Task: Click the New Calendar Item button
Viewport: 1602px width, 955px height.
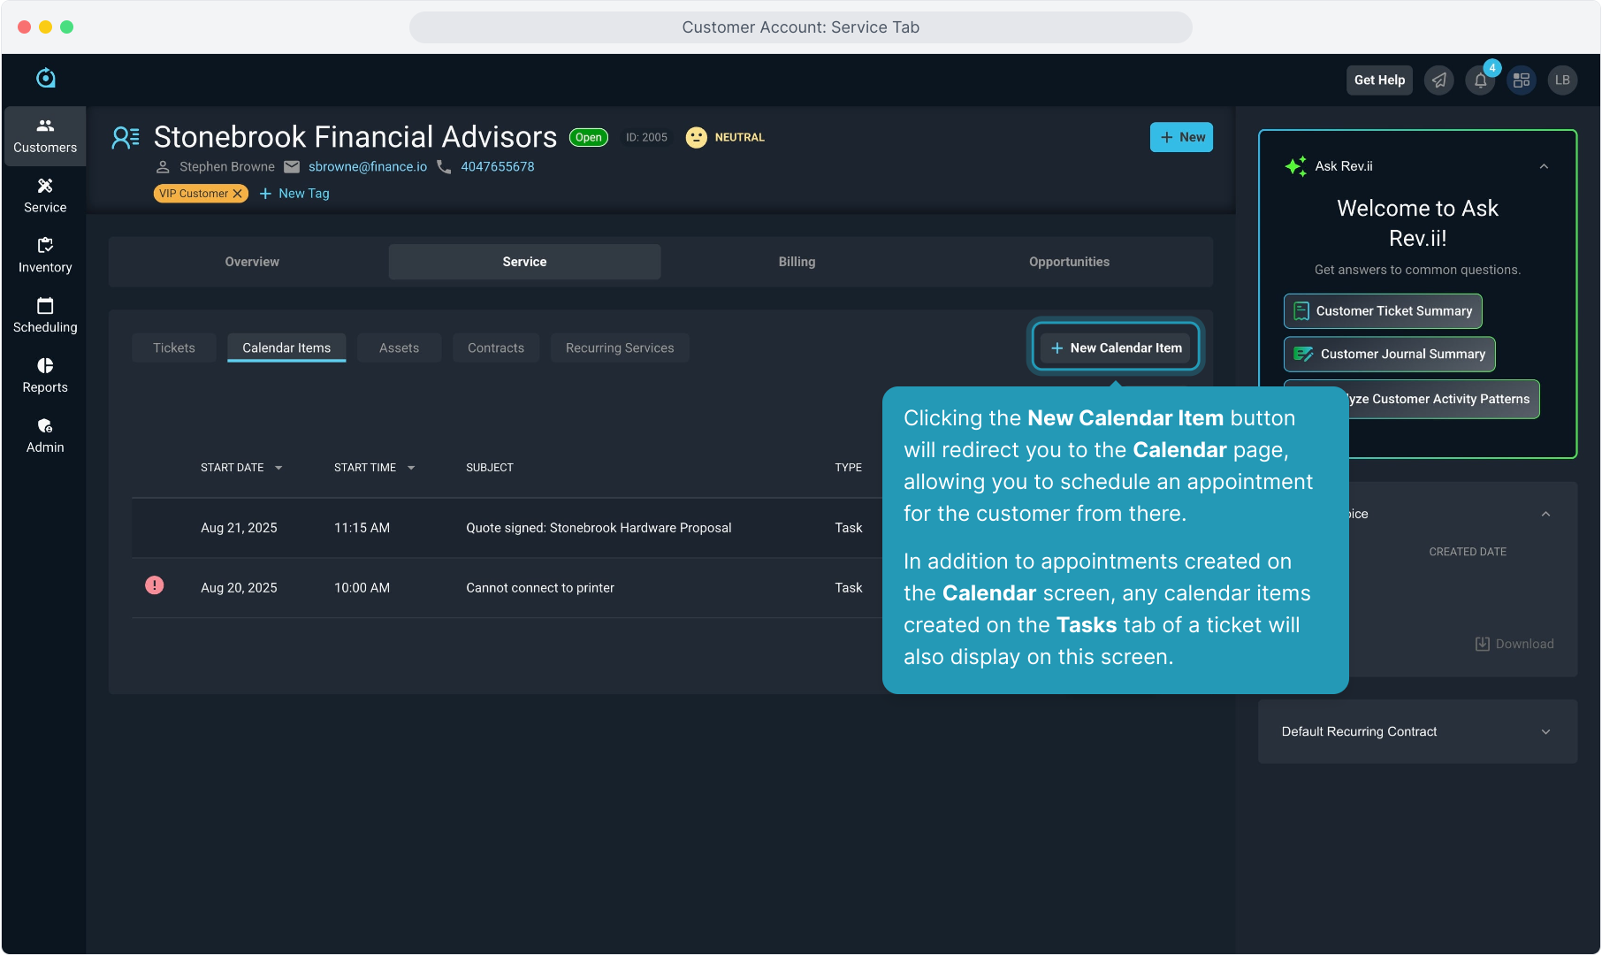Action: (1116, 348)
